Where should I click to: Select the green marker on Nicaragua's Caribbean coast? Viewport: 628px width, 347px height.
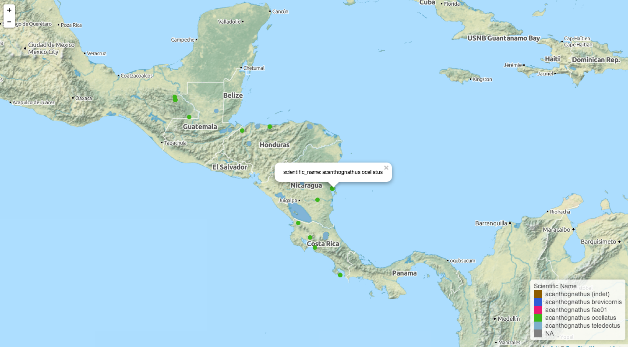[x=332, y=188]
